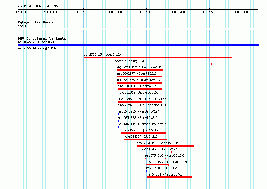Click small blue marker under nsv3351819
The width and height of the screenshot is (267, 189).
click(118, 95)
